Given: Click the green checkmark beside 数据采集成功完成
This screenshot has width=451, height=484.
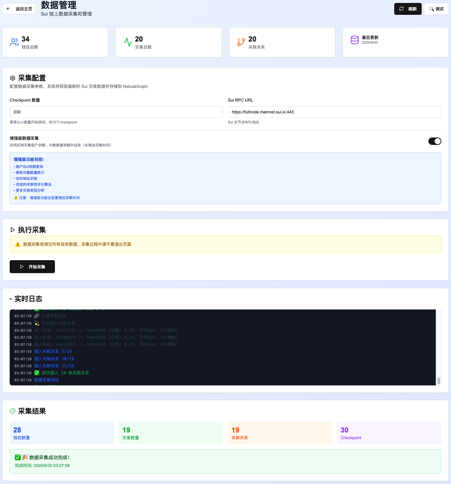Looking at the screenshot, I should (x=18, y=457).
